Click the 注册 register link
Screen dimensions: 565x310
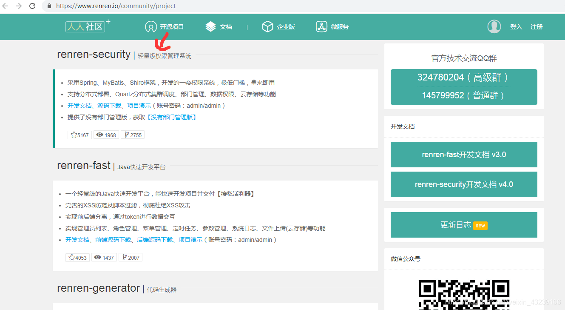click(537, 27)
